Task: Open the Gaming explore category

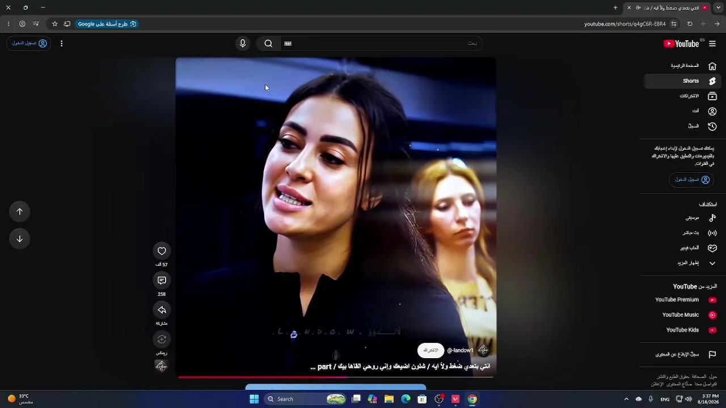Action: pyautogui.click(x=683, y=248)
